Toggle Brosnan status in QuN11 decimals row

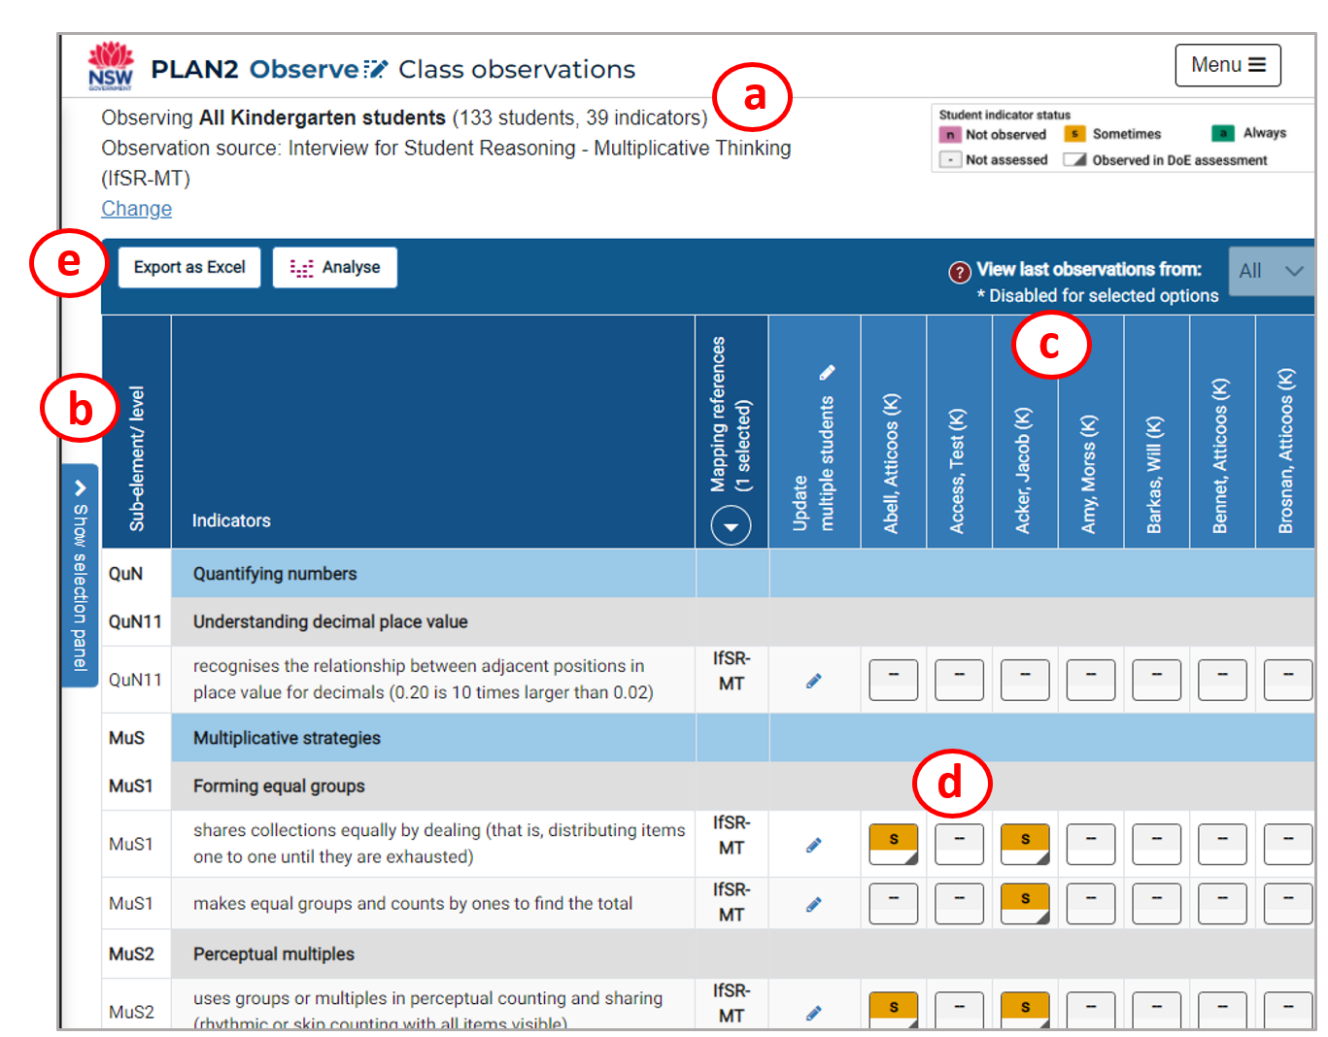(1288, 680)
